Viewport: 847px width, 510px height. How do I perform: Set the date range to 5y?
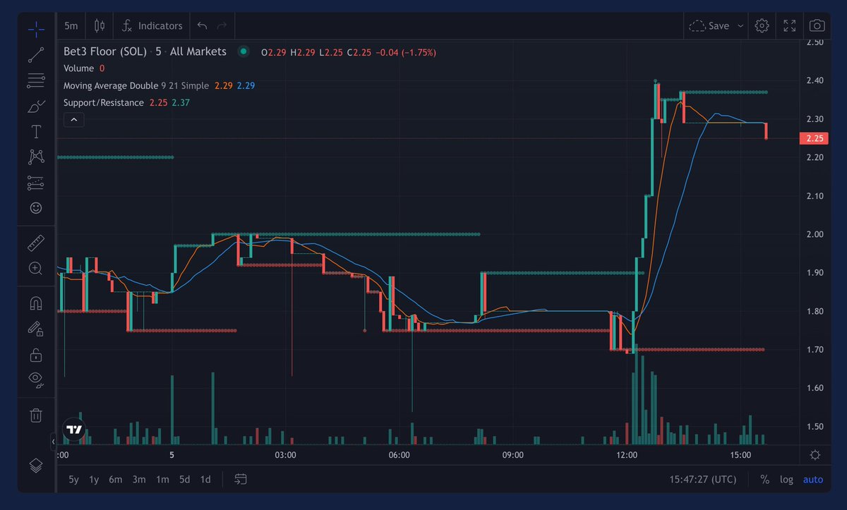[73, 480]
